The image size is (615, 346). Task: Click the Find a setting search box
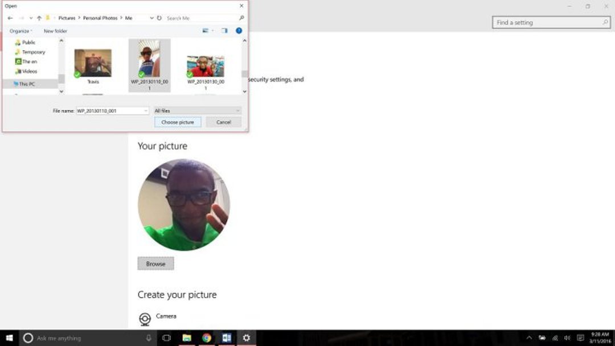(551, 22)
